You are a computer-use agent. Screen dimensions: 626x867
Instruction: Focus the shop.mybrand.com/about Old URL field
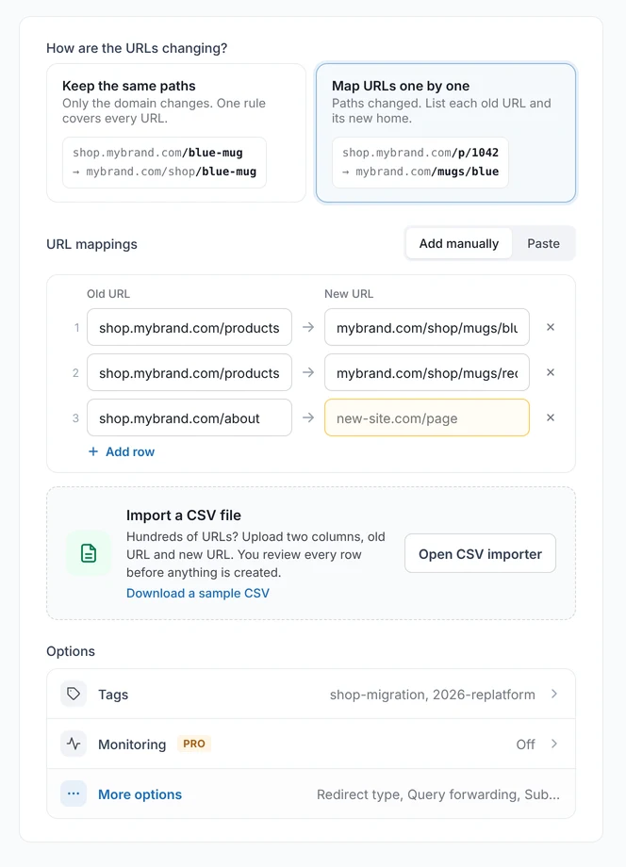click(189, 418)
